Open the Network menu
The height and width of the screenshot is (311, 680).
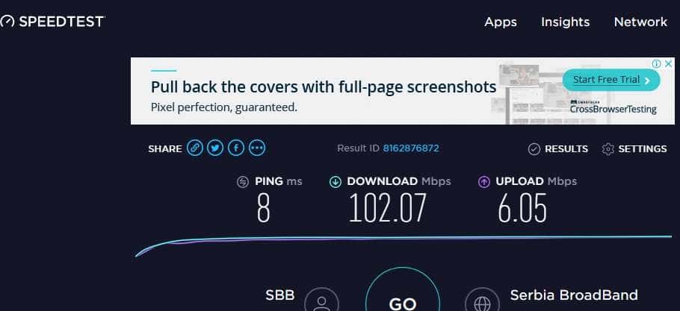(x=640, y=22)
